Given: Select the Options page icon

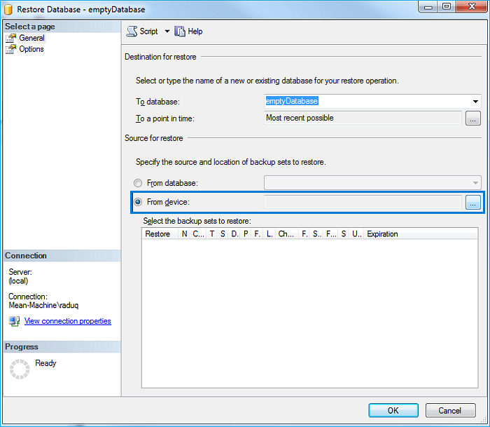Looking at the screenshot, I should [10, 49].
